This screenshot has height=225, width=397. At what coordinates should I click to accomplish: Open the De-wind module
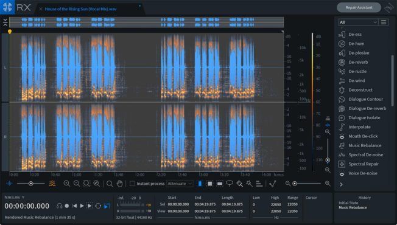356,81
